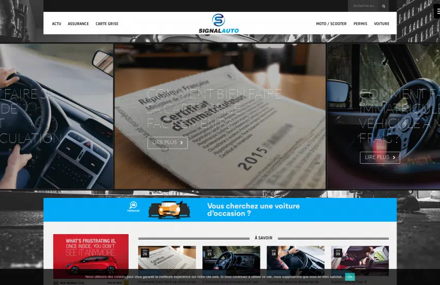Image resolution: width=440 pixels, height=285 pixels.
Task: Type in the Recherche search field
Action: click(x=363, y=6)
